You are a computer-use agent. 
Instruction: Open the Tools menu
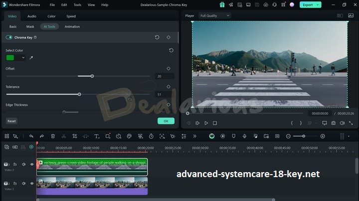pyautogui.click(x=77, y=4)
